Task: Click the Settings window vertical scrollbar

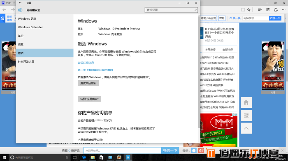Action: pos(199,72)
